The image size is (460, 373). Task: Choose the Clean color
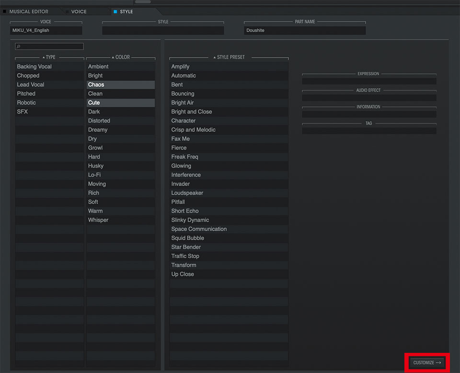[x=121, y=93]
